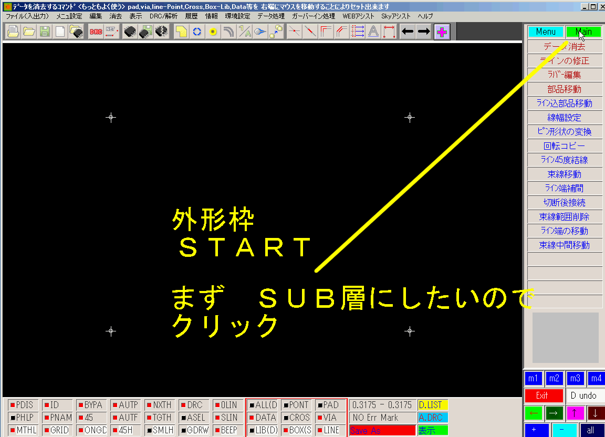Image resolution: width=605 pixels, height=437 pixels.
Task: Toggle the BEEP option
Action: click(227, 430)
